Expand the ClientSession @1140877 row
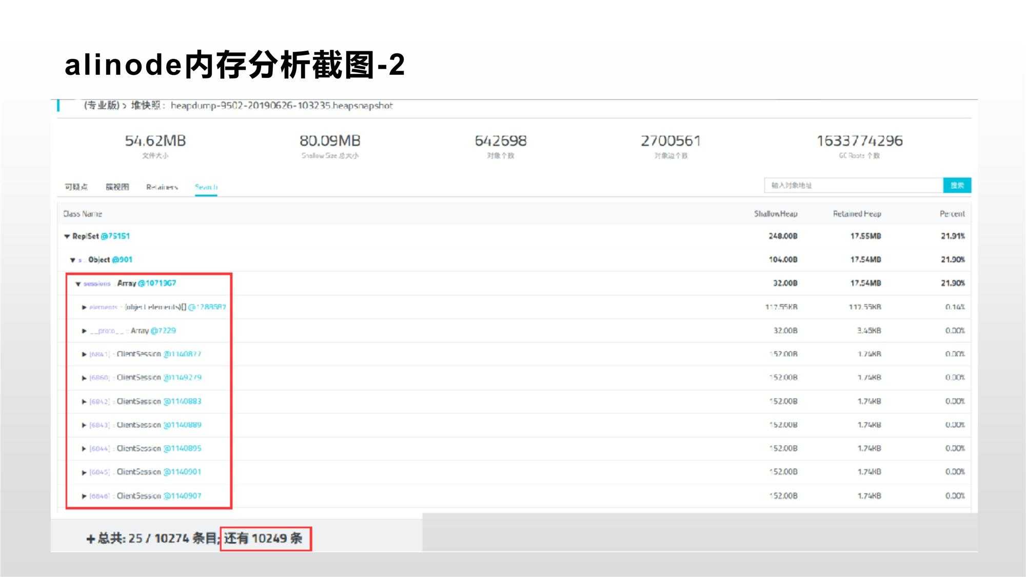The image size is (1026, 577). (84, 354)
